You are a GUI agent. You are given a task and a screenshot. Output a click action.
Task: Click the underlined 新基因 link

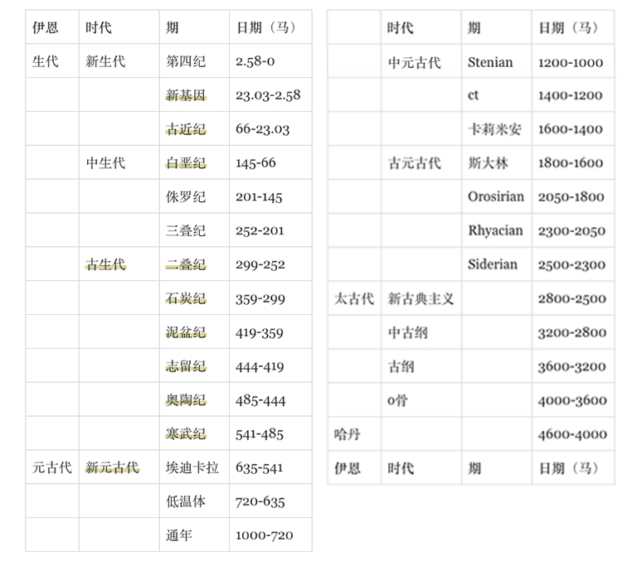186,95
